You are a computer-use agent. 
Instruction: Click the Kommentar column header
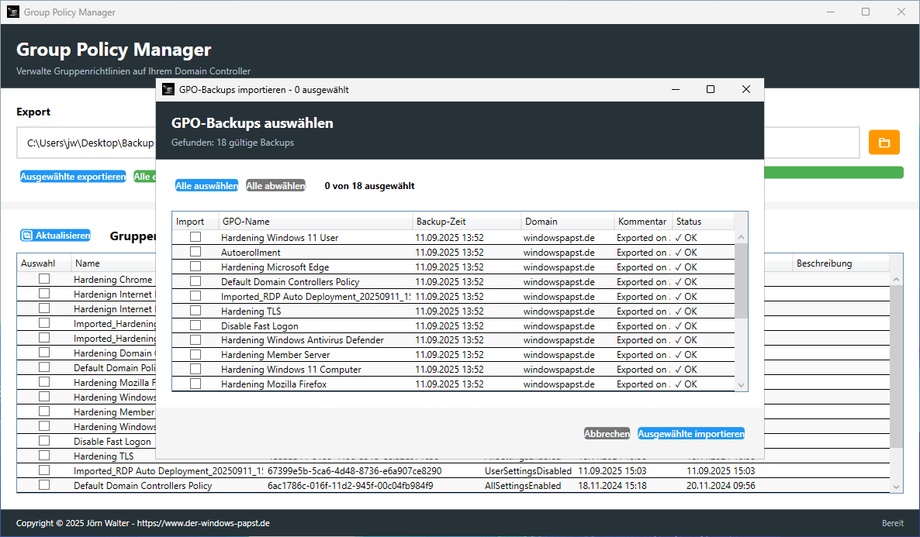[x=642, y=222]
